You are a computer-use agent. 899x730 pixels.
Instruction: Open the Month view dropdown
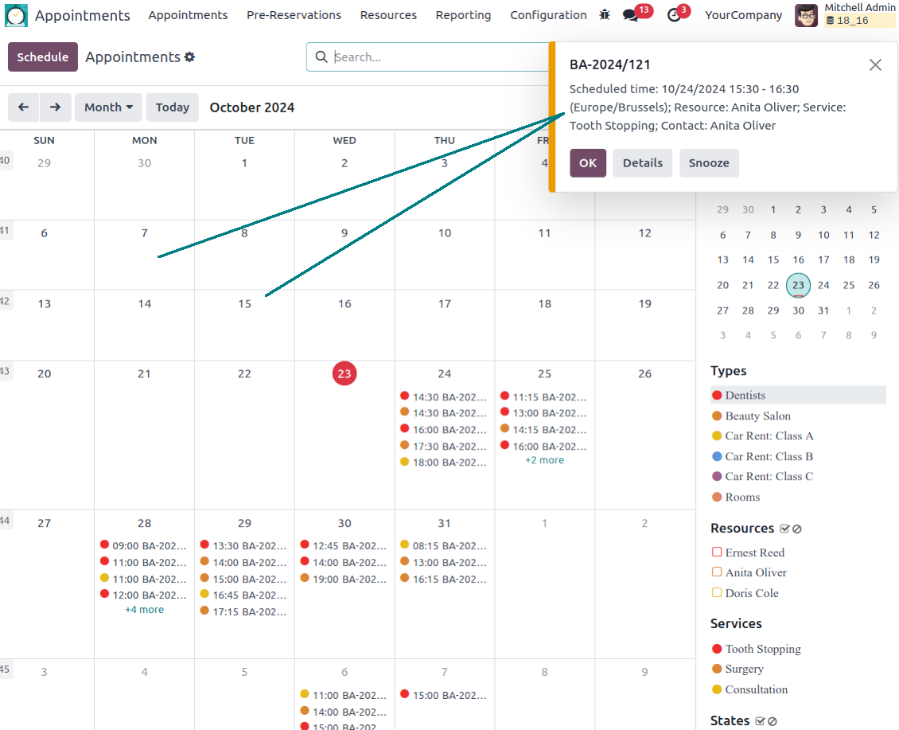coord(108,107)
